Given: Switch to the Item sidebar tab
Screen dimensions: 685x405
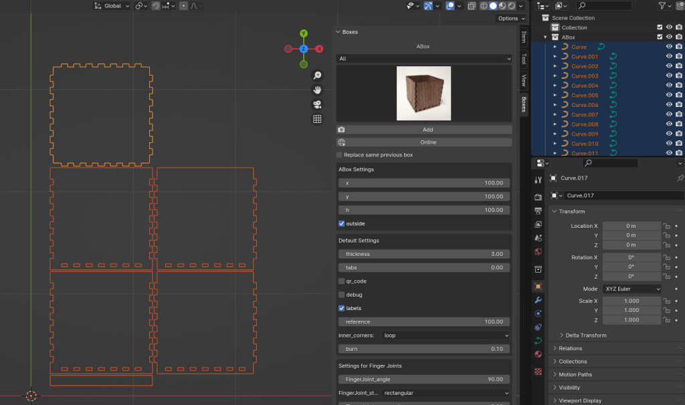Looking at the screenshot, I should point(524,37).
